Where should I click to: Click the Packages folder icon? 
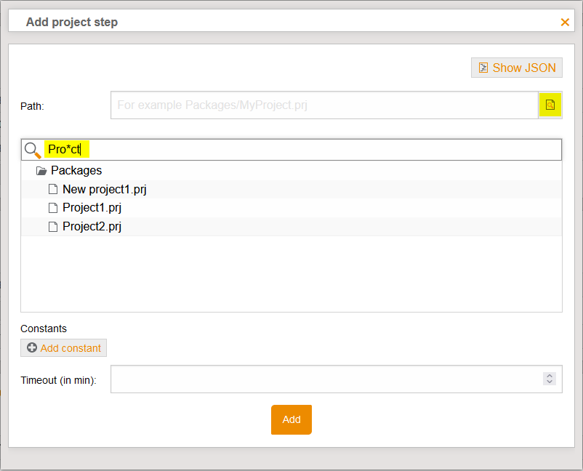point(41,170)
